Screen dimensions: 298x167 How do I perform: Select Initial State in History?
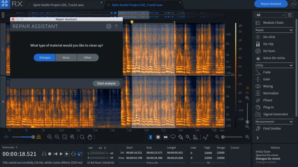(263, 151)
